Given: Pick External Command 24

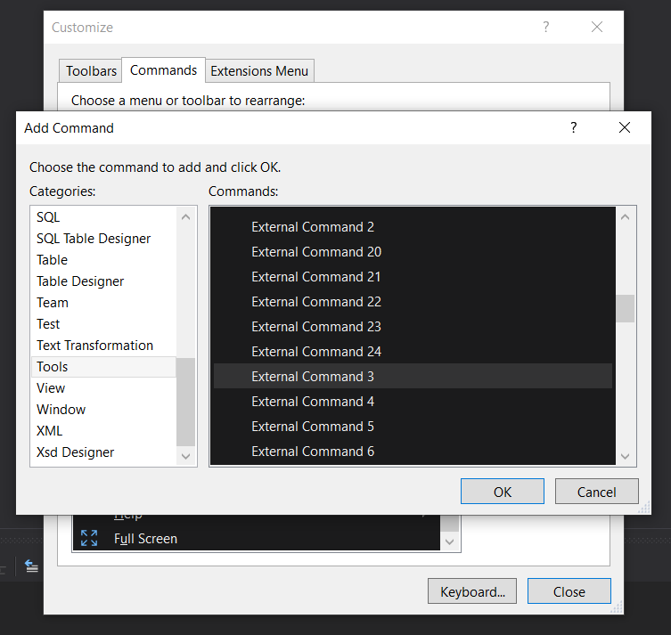Looking at the screenshot, I should [x=413, y=352].
